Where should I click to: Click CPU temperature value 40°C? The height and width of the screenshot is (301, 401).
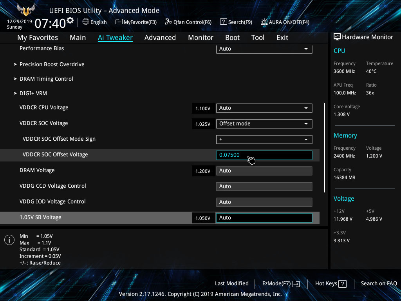click(371, 71)
